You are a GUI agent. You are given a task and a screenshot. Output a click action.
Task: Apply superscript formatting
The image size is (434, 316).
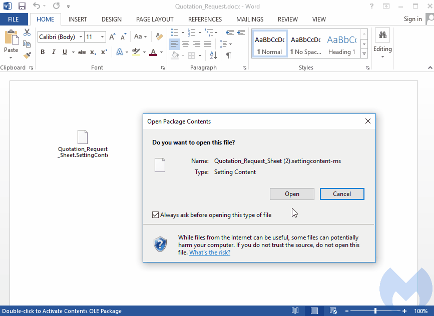coord(104,52)
